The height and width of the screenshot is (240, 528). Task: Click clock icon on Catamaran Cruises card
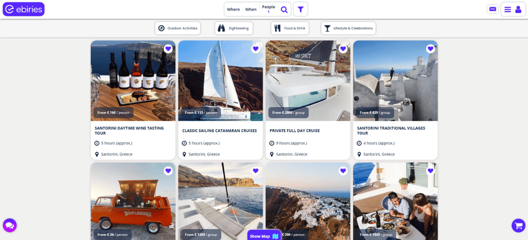click(x=184, y=143)
